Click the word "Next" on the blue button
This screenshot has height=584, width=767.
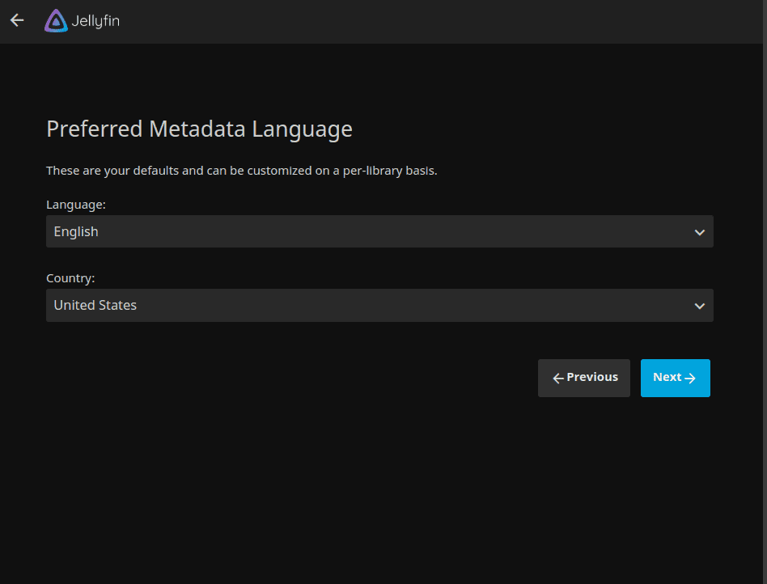667,377
